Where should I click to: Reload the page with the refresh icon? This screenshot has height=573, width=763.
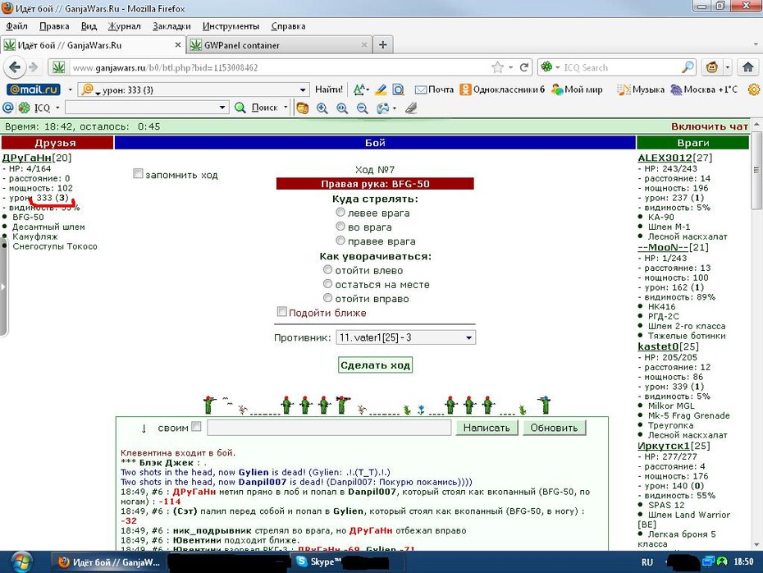pos(524,67)
